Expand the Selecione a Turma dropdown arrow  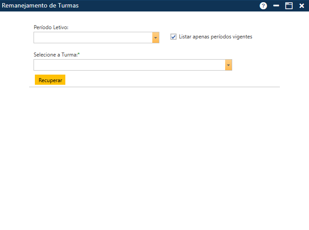tap(228, 65)
